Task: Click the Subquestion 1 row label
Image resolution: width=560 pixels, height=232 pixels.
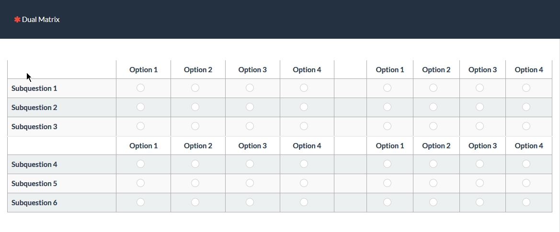Action: coord(34,88)
